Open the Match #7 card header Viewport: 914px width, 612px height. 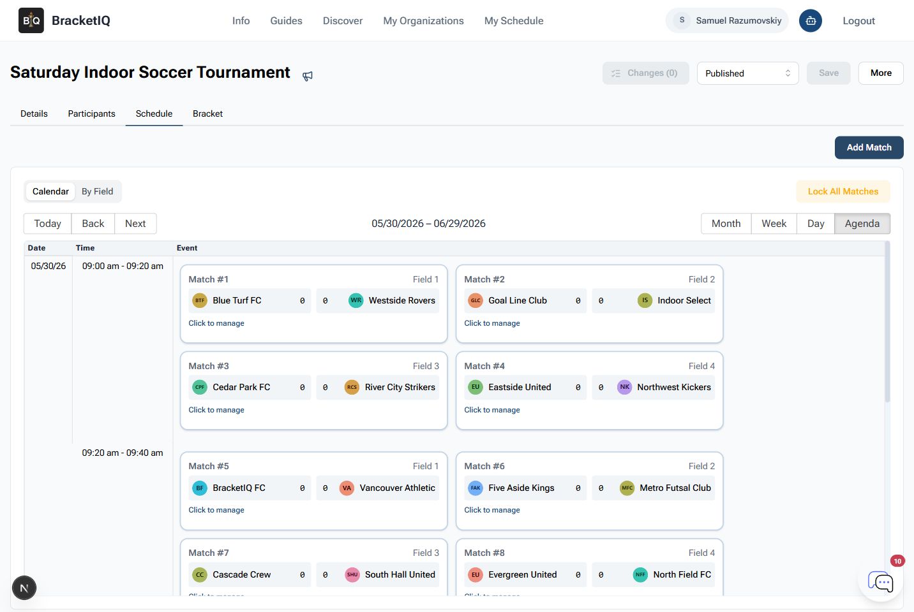coord(314,553)
